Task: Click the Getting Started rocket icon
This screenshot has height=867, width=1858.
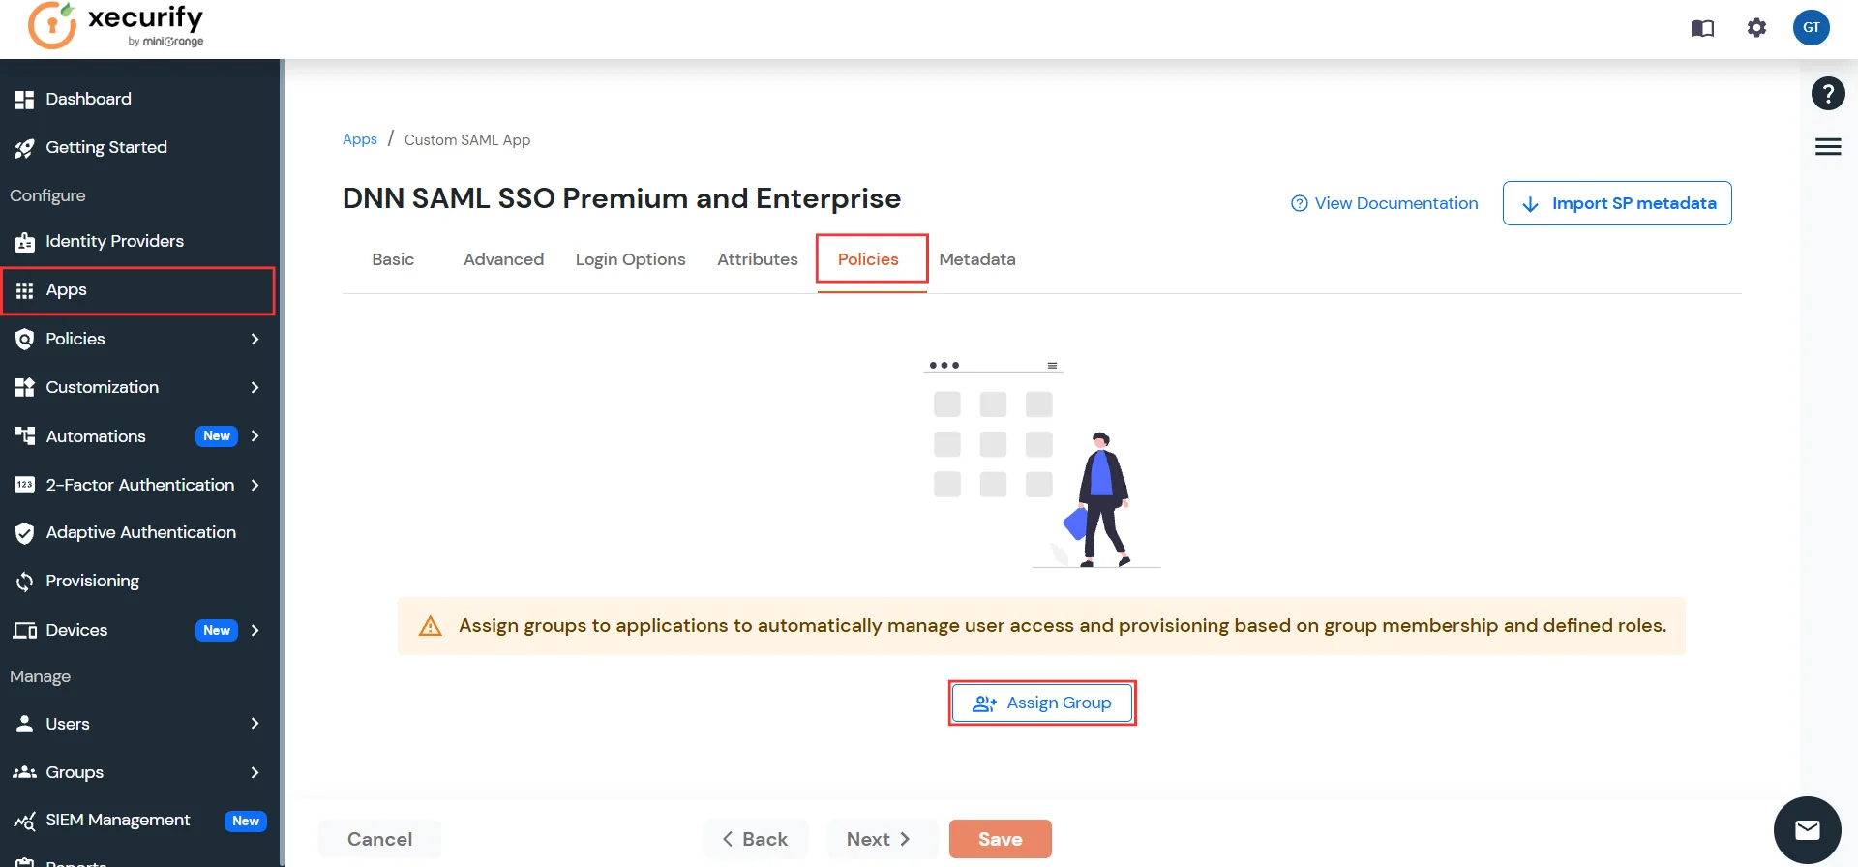Action: 24,148
